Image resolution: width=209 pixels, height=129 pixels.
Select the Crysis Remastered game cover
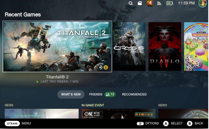129,47
